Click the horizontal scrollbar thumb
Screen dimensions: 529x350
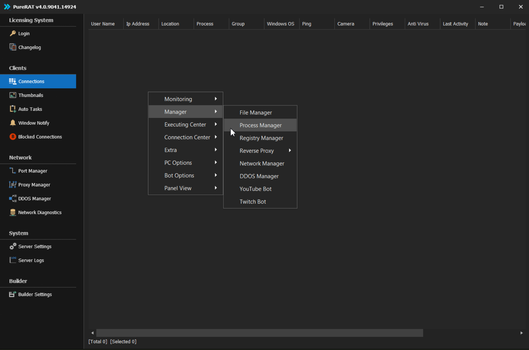pyautogui.click(x=260, y=333)
